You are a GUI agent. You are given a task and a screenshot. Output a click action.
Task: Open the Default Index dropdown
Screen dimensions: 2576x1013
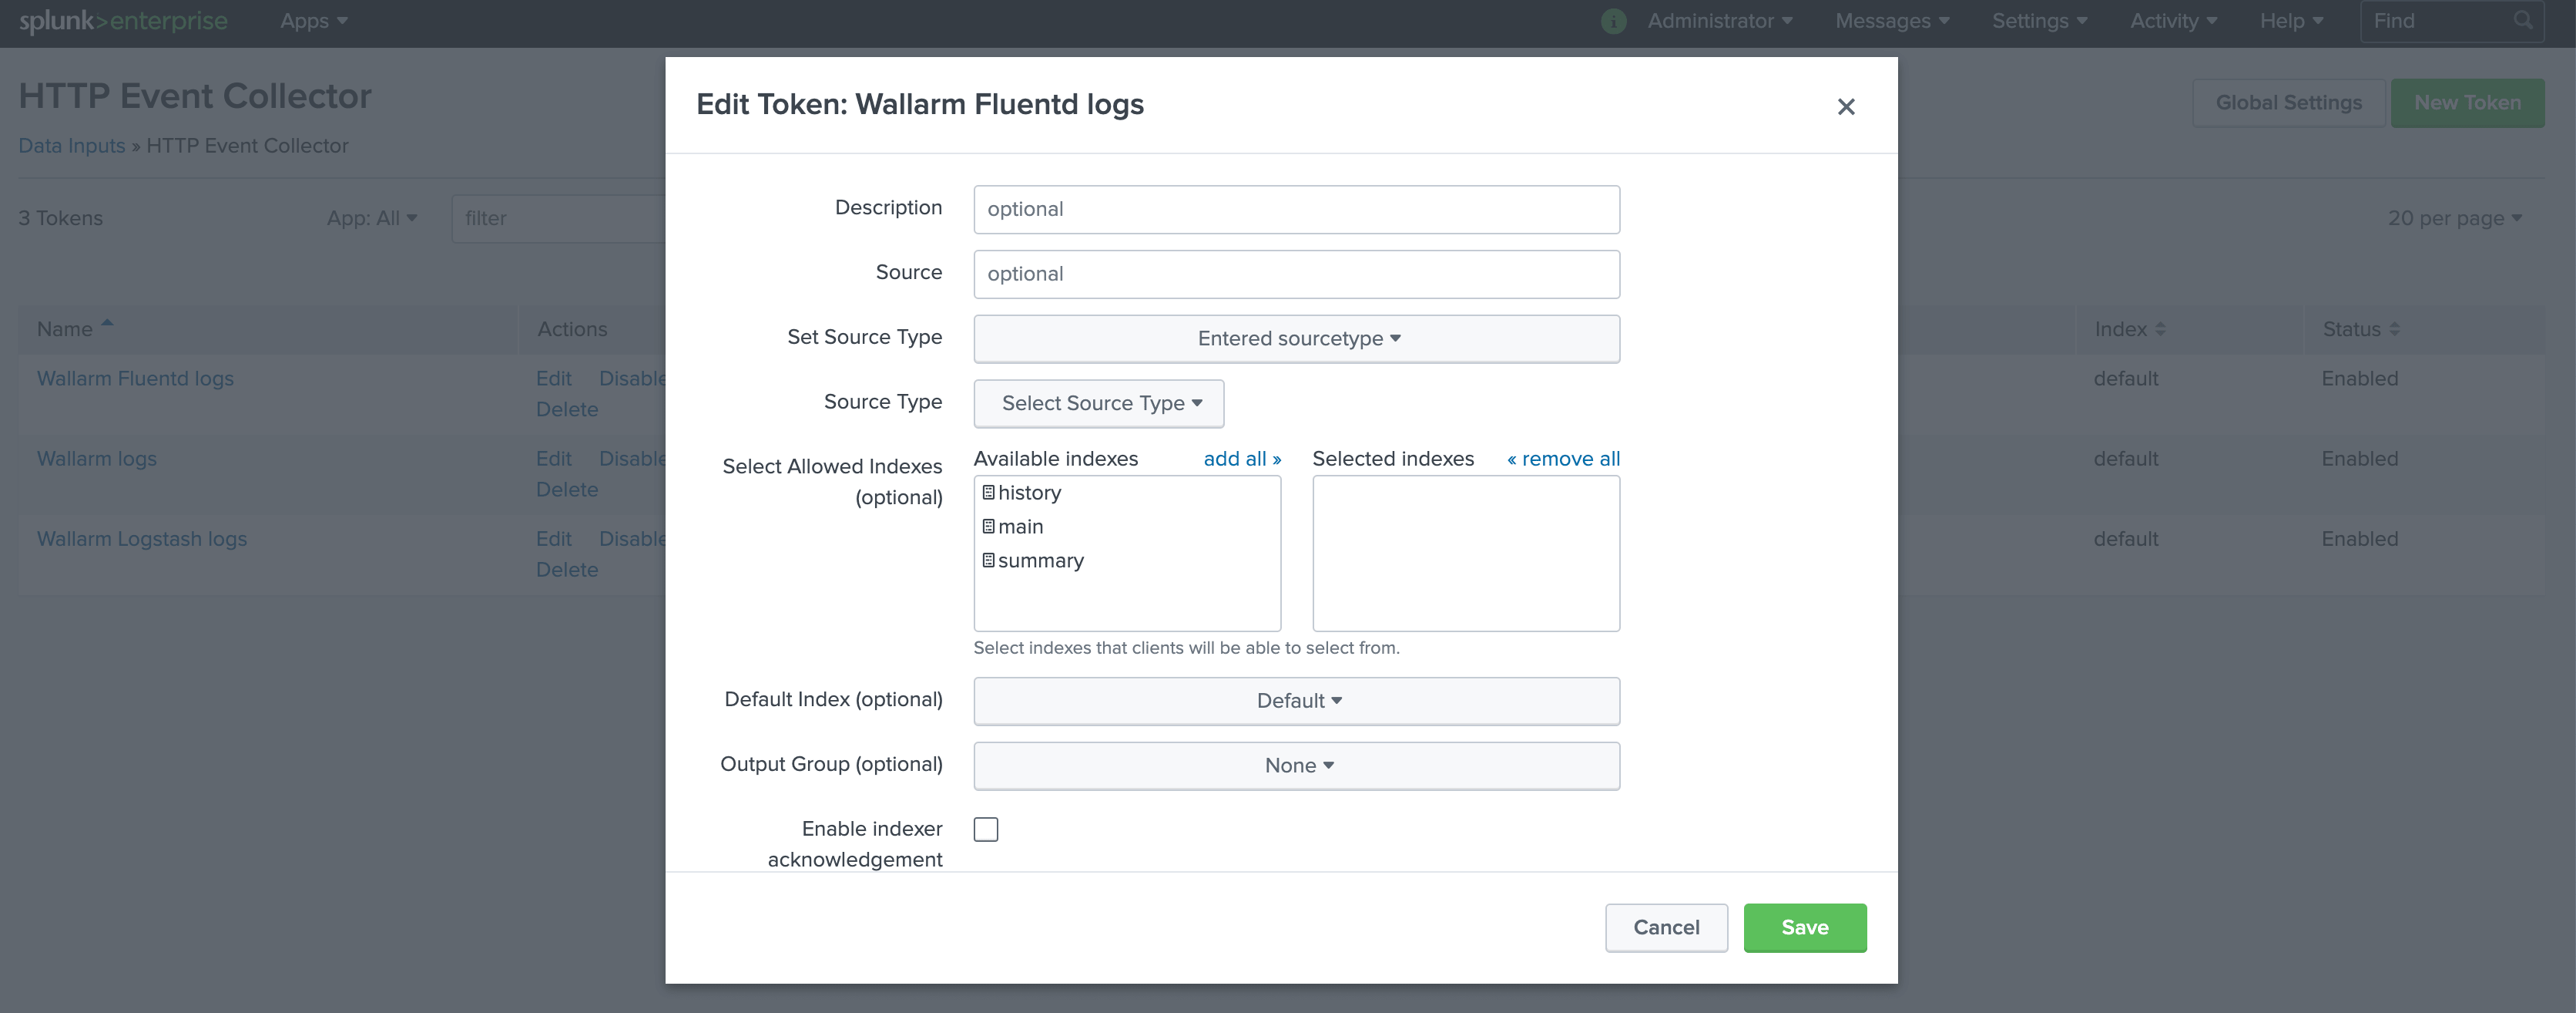tap(1296, 701)
